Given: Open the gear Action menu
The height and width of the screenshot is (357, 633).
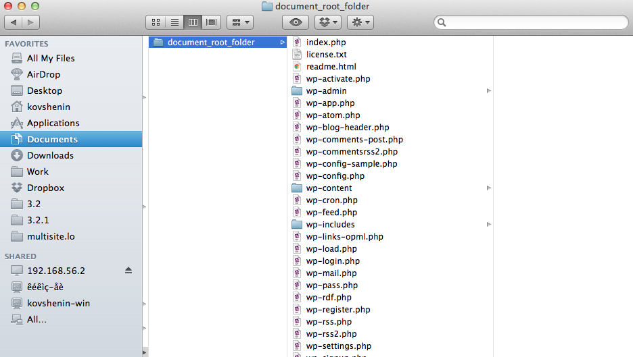Looking at the screenshot, I should pyautogui.click(x=360, y=22).
